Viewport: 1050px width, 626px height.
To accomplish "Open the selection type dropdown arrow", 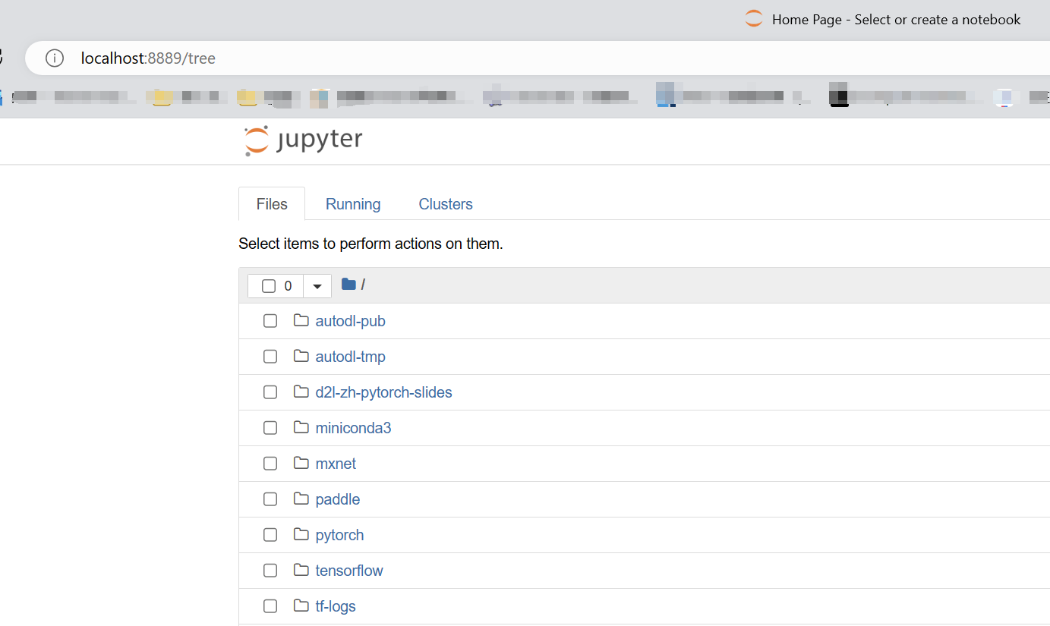I will 317,286.
